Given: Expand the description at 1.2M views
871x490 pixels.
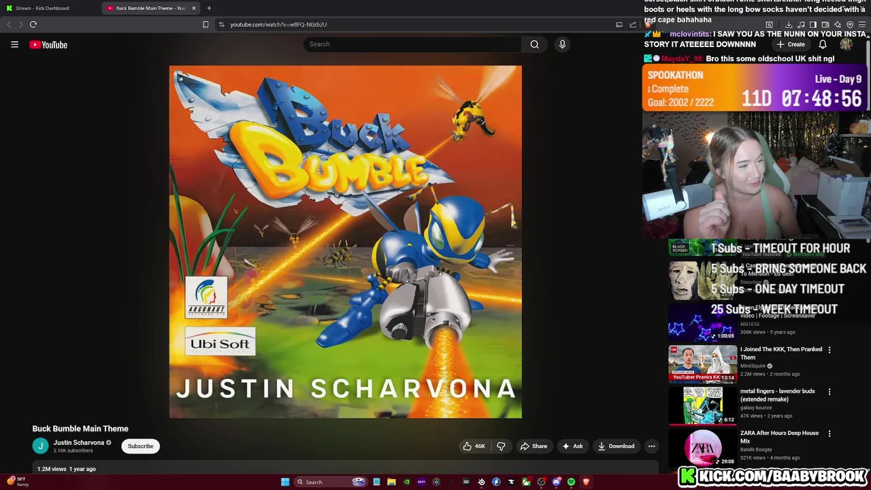Looking at the screenshot, I should (x=346, y=468).
